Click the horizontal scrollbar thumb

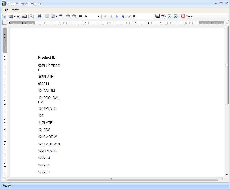(112, 179)
